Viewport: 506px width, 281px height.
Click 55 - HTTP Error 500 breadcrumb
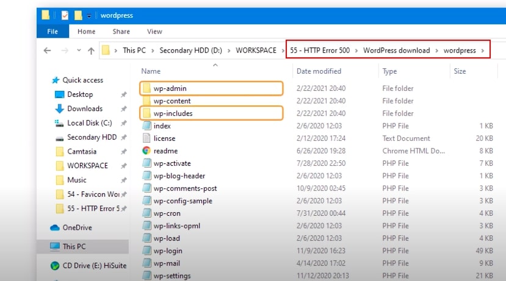[320, 51]
